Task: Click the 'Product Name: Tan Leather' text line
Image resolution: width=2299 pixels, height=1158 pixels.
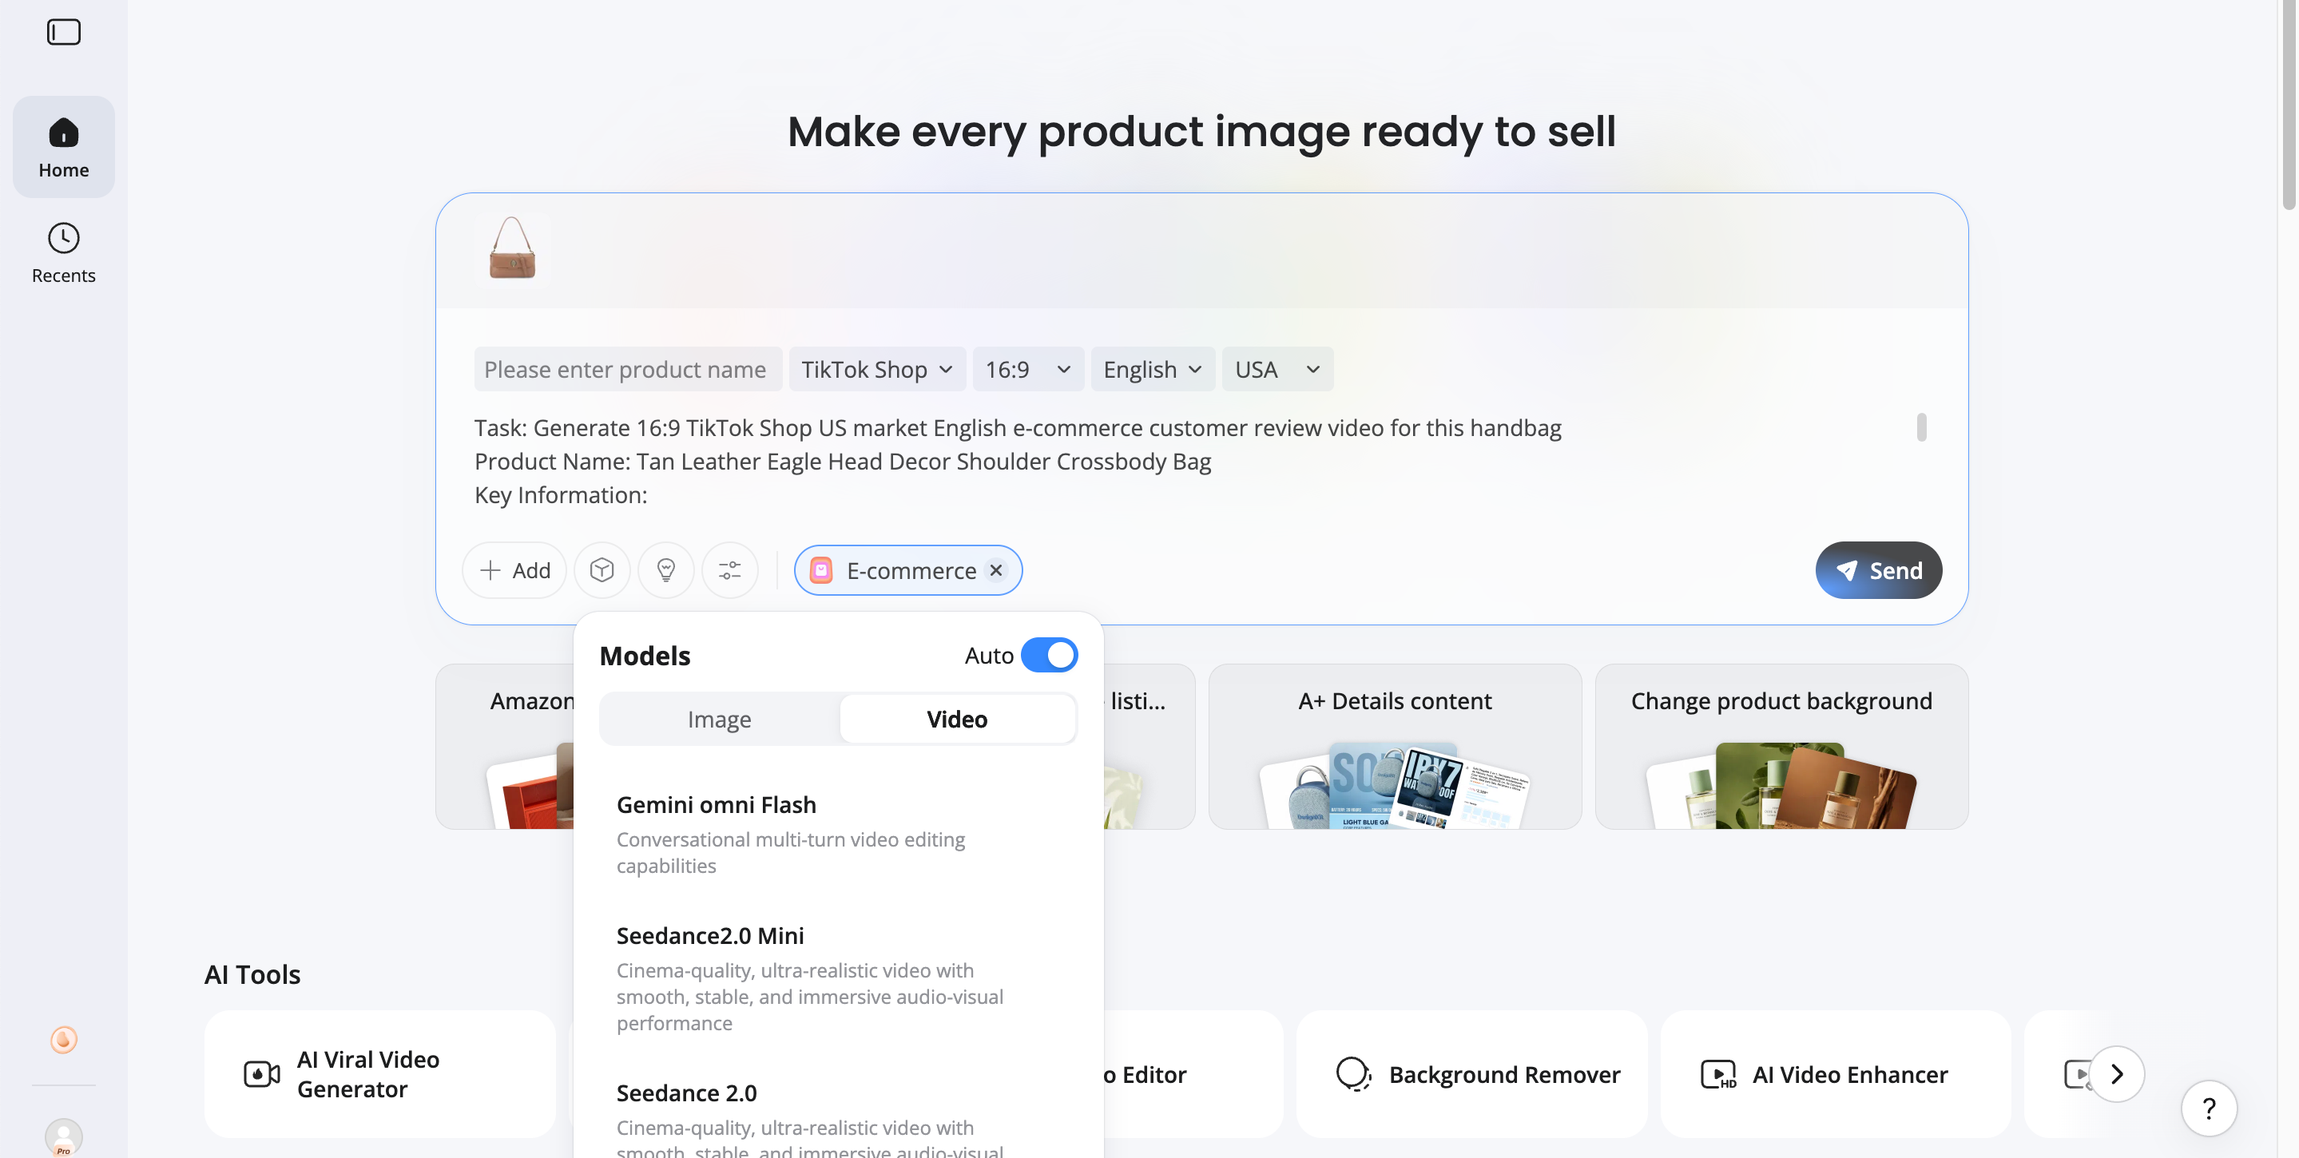Action: [843, 462]
